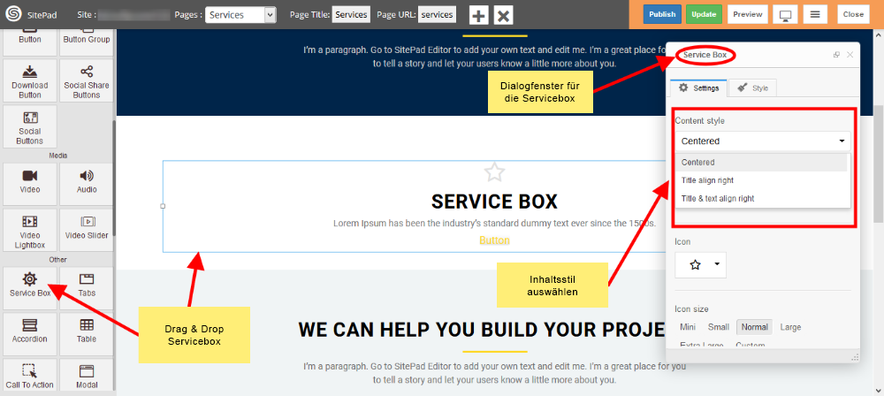Select the Table widget
Viewport: 884px width, 396px height.
coord(87,333)
